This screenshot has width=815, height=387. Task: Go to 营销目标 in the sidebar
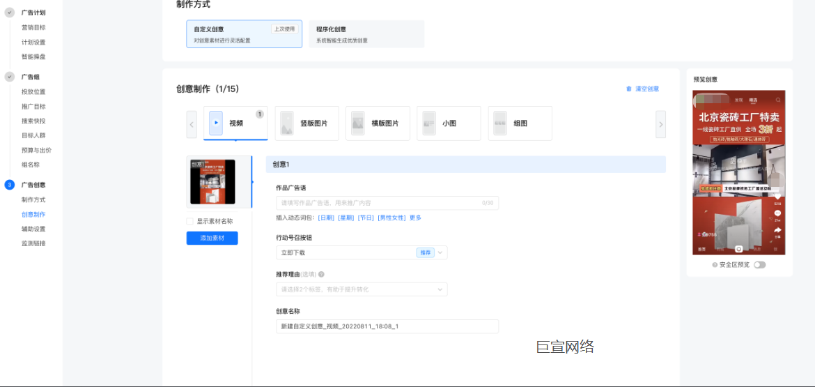click(x=33, y=28)
